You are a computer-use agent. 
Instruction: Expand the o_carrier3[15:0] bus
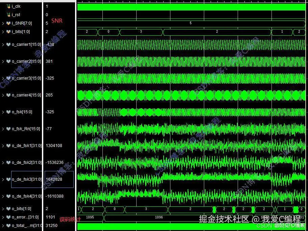[x=3, y=78]
